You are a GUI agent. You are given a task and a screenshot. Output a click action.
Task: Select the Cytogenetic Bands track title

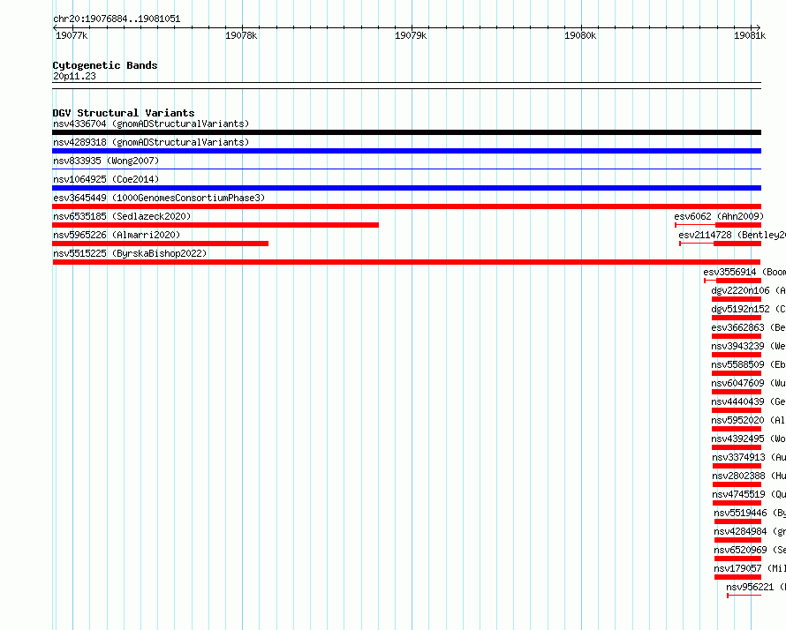coord(105,65)
